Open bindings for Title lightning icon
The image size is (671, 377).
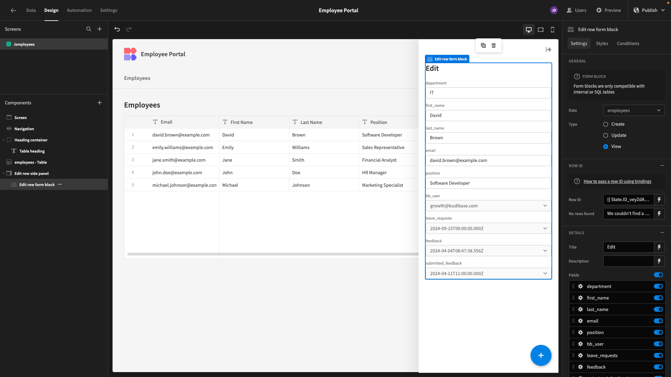pyautogui.click(x=659, y=247)
